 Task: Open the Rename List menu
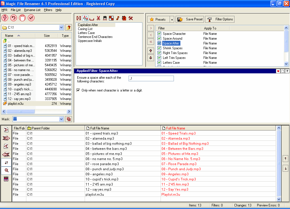point(32,10)
